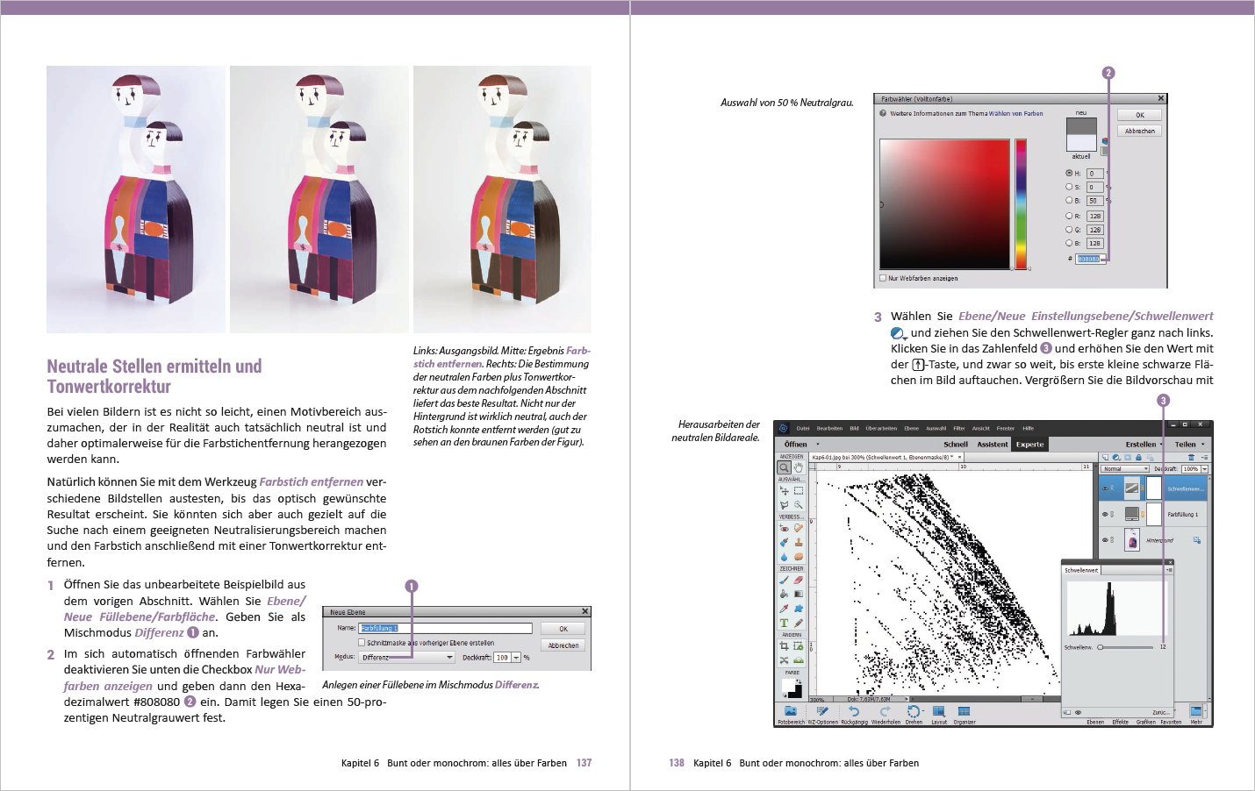Click OK in the Farbwähler dialog
This screenshot has height=791, width=1255.
click(1139, 115)
